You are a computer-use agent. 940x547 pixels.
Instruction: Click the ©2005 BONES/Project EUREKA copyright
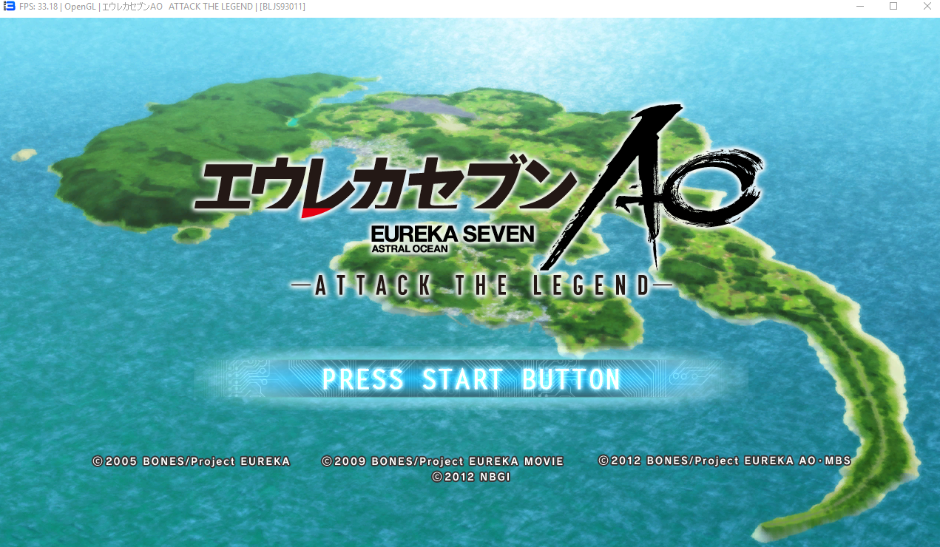[192, 461]
